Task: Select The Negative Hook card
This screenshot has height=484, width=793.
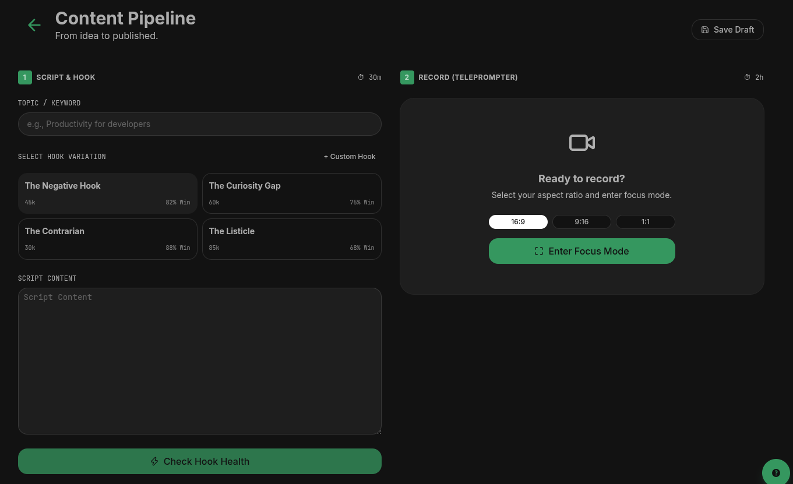Action: click(108, 193)
